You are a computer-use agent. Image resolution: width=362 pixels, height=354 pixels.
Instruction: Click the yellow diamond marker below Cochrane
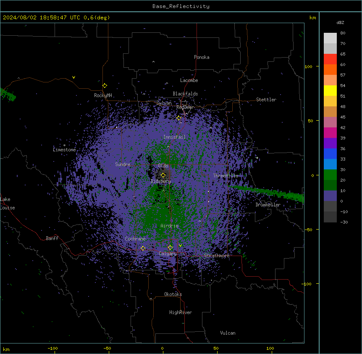pos(143,248)
